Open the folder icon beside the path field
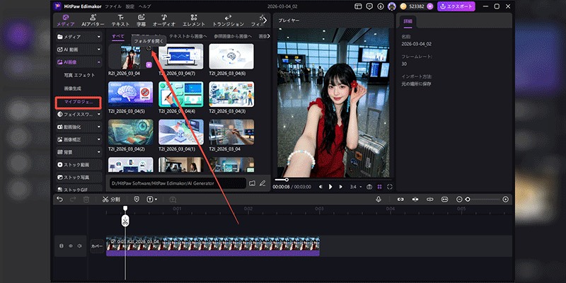The height and width of the screenshot is (283, 566). (252, 183)
